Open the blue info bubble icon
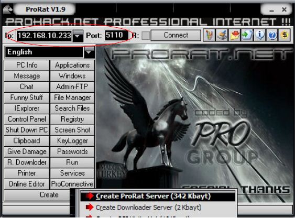Viewport: 295px width, 218px height. pyautogui.click(x=259, y=35)
